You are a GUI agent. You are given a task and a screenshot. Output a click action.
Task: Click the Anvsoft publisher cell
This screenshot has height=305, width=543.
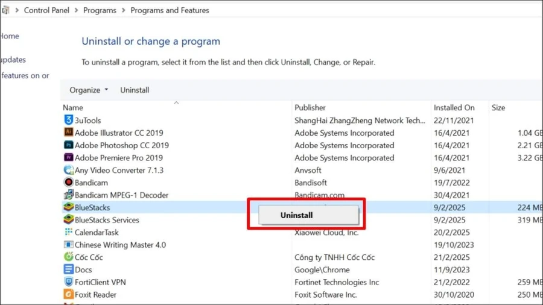[308, 170]
